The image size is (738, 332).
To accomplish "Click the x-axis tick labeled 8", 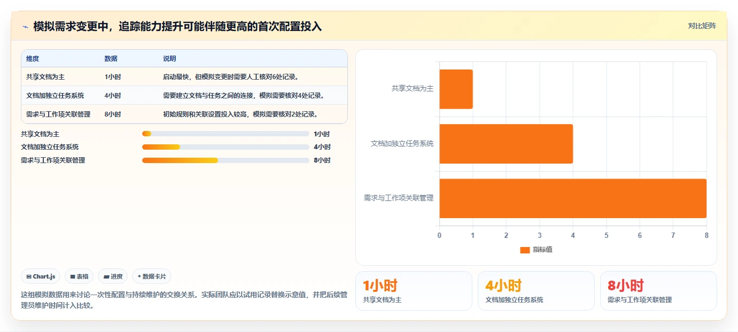I will 706,235.
